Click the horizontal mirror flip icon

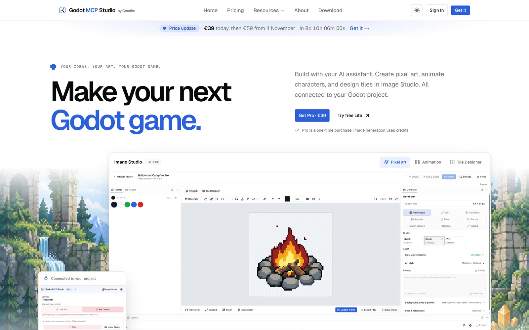point(313,199)
